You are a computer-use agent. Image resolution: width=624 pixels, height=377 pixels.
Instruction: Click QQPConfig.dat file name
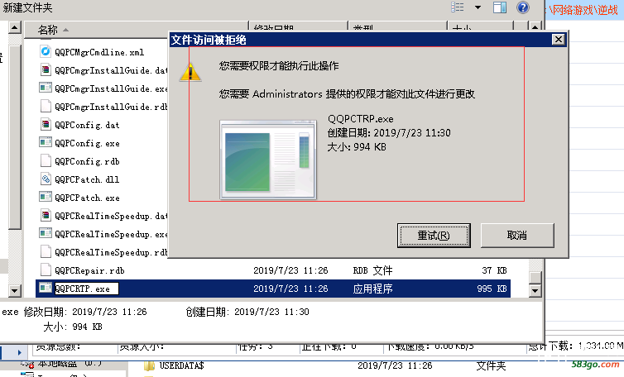coord(87,125)
